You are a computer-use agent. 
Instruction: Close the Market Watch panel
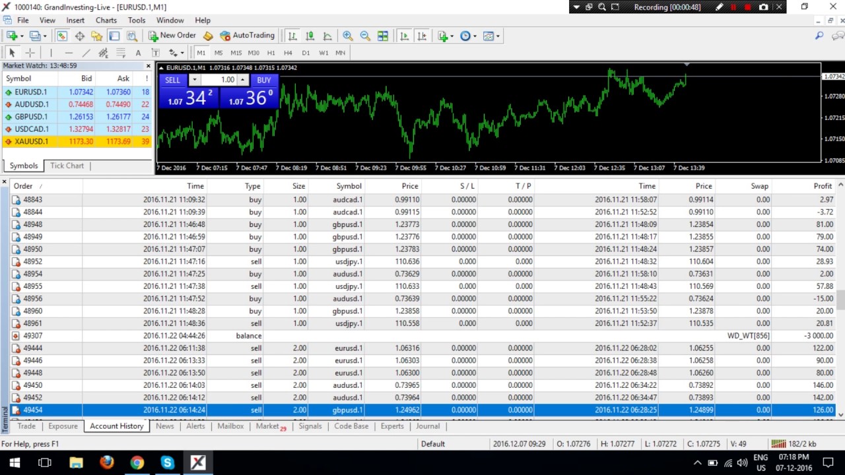(148, 66)
